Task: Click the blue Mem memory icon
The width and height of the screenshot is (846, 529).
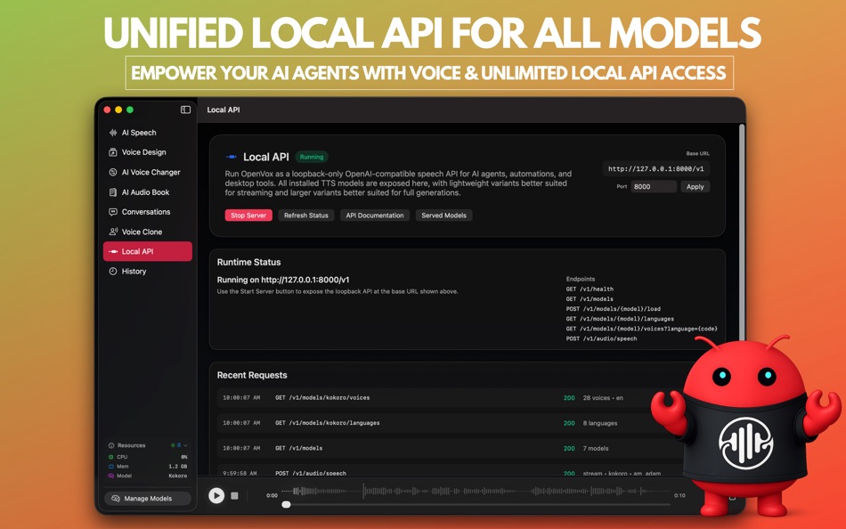Action: pyautogui.click(x=111, y=467)
